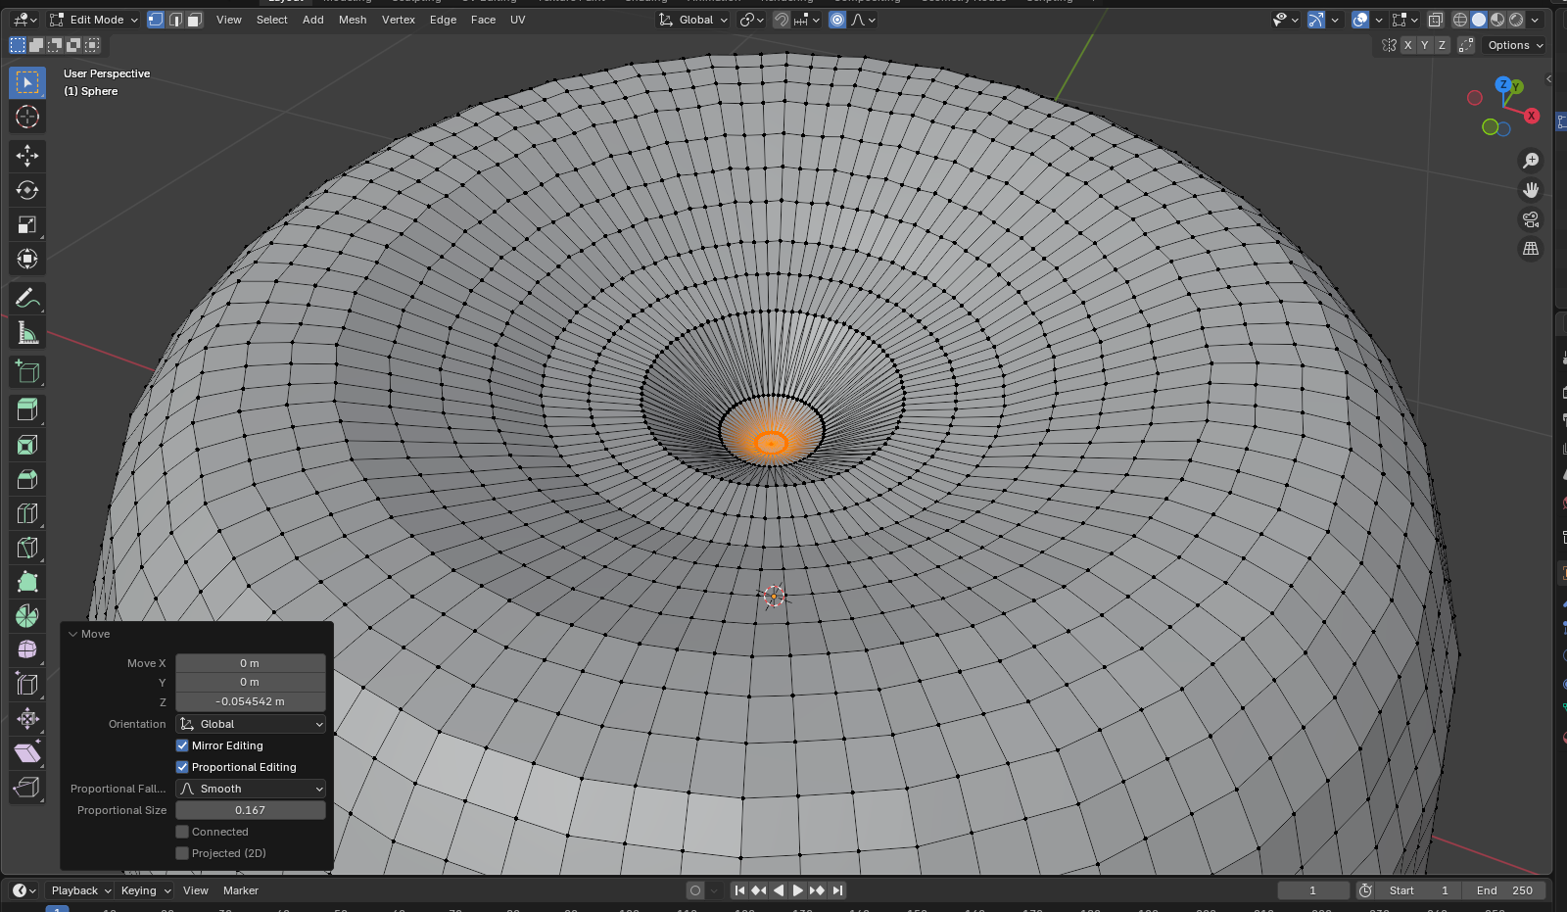This screenshot has width=1567, height=912.
Task: Enable vertex select mode
Action: pyautogui.click(x=156, y=20)
